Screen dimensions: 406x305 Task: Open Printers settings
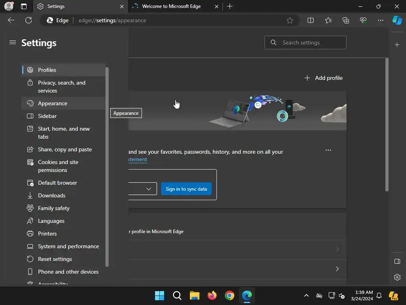coord(63,234)
